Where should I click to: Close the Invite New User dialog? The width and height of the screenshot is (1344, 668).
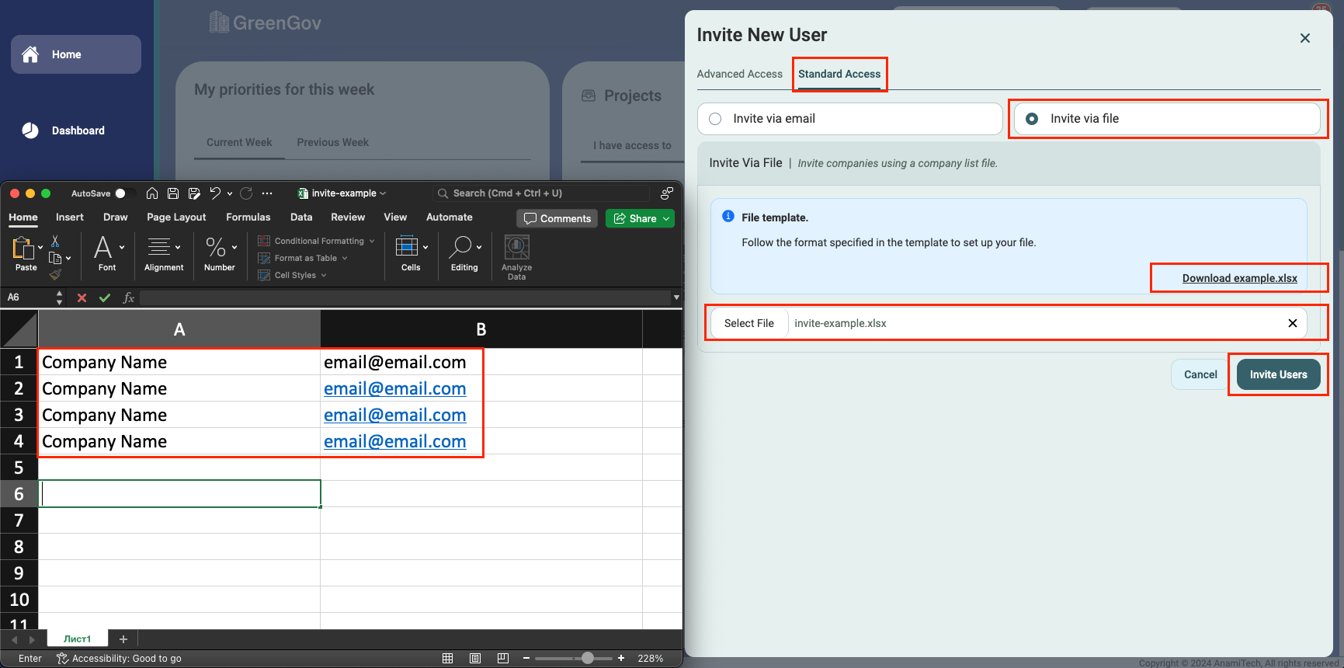click(x=1305, y=38)
